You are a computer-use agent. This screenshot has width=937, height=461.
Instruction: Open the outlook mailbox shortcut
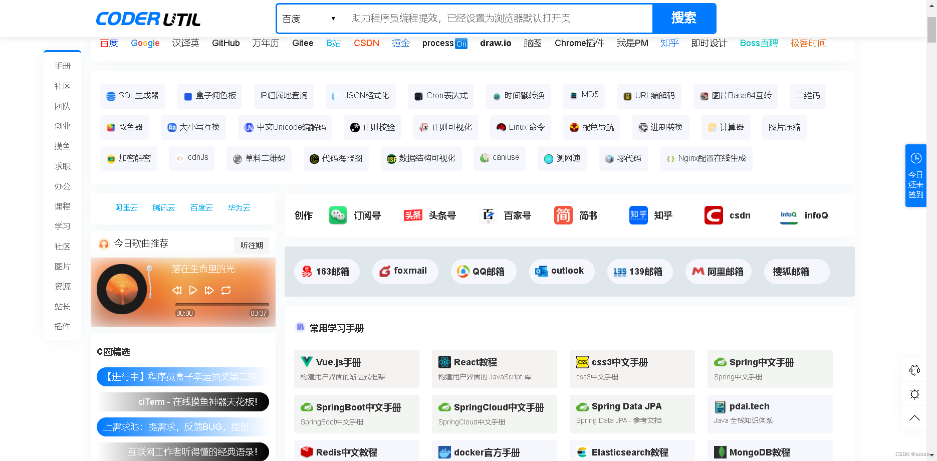(561, 272)
